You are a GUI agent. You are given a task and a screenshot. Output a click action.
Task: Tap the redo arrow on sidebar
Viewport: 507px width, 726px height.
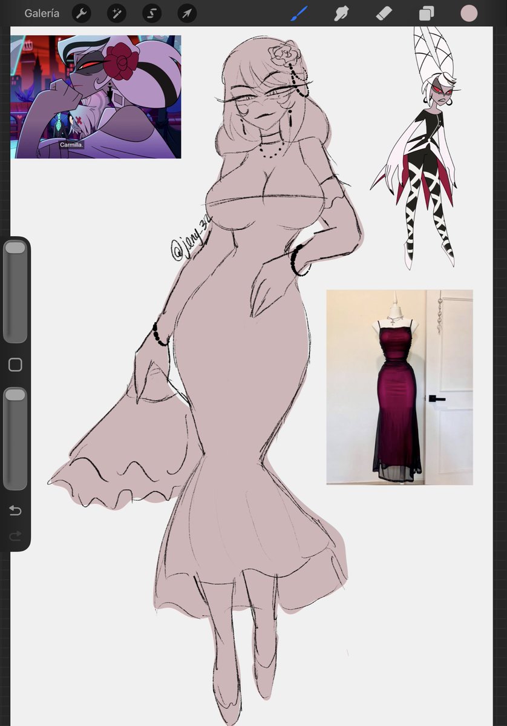[x=15, y=536]
